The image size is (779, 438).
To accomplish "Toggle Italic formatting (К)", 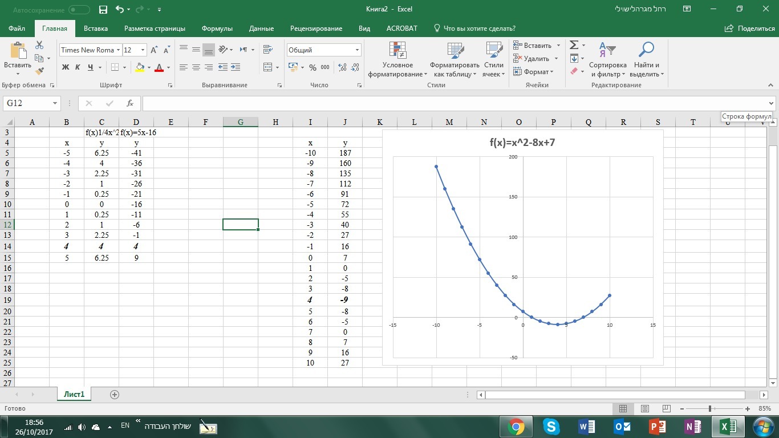I will coord(78,67).
